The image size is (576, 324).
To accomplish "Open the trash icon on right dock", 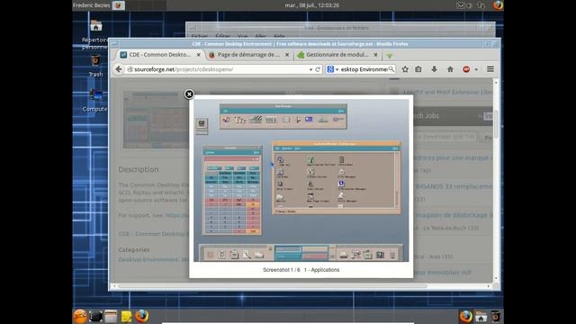I will pyautogui.click(x=496, y=317).
